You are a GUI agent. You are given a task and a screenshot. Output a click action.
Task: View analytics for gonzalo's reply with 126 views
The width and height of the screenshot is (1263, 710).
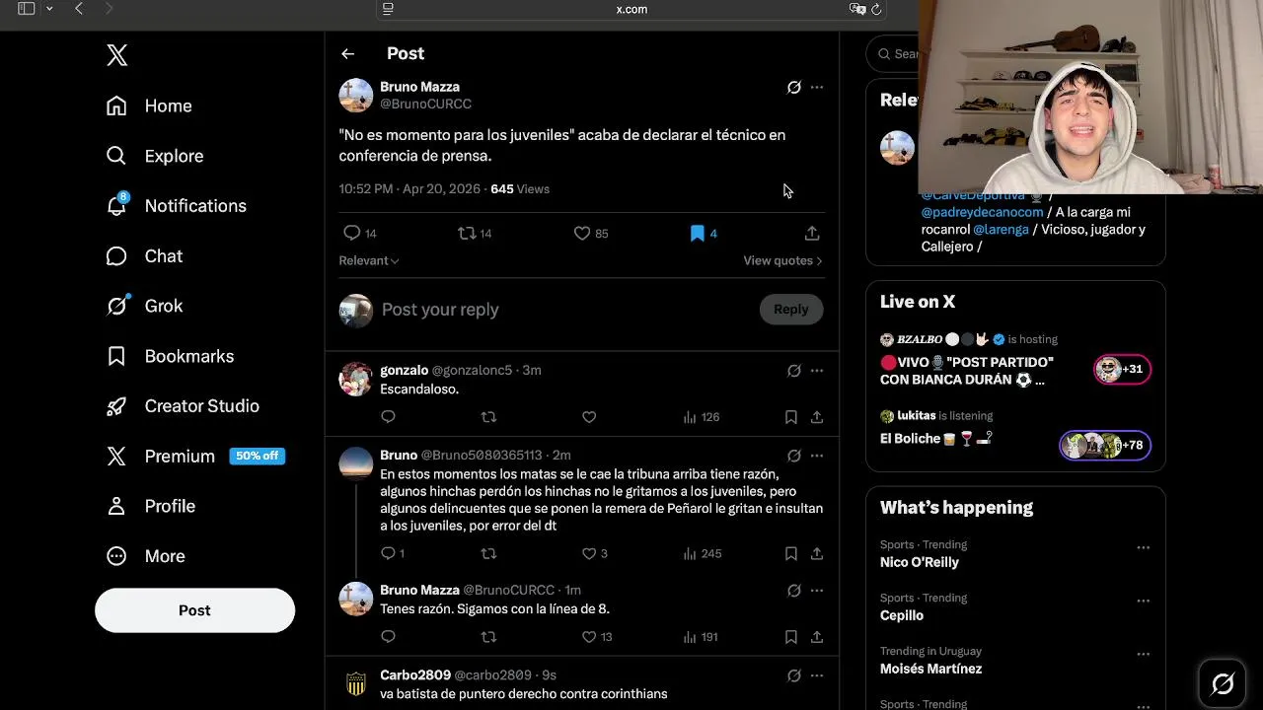coord(702,417)
